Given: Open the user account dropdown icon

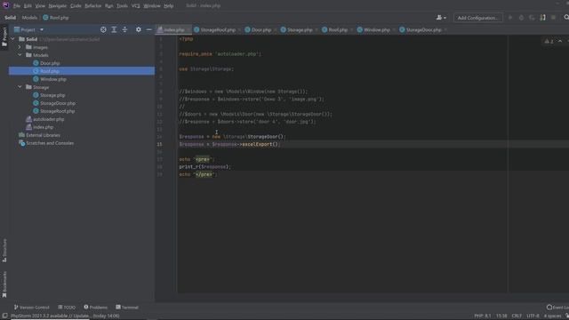Looking at the screenshot, I should (441, 18).
